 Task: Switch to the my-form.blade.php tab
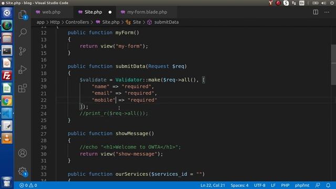tap(147, 12)
